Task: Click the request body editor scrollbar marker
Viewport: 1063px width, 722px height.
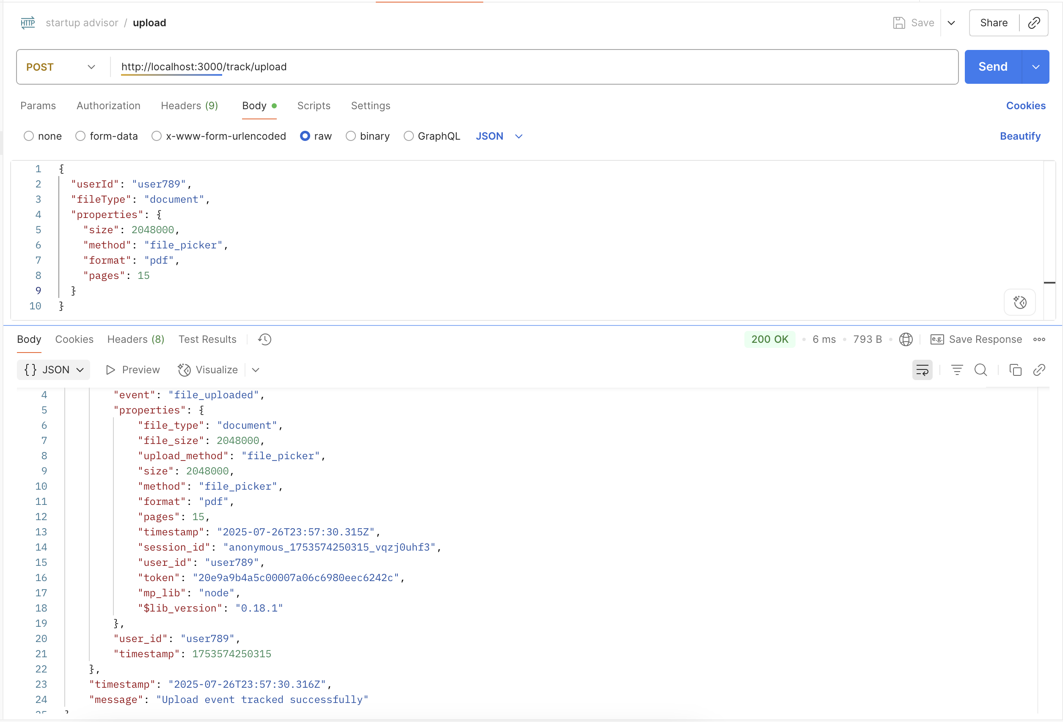Action: tap(1049, 283)
